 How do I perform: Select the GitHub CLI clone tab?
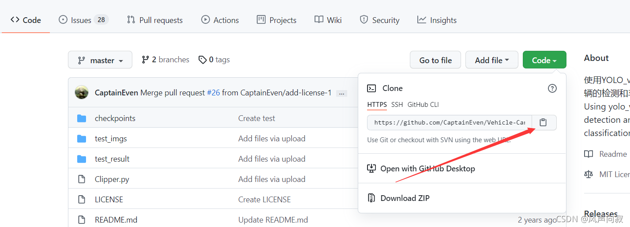(x=423, y=105)
